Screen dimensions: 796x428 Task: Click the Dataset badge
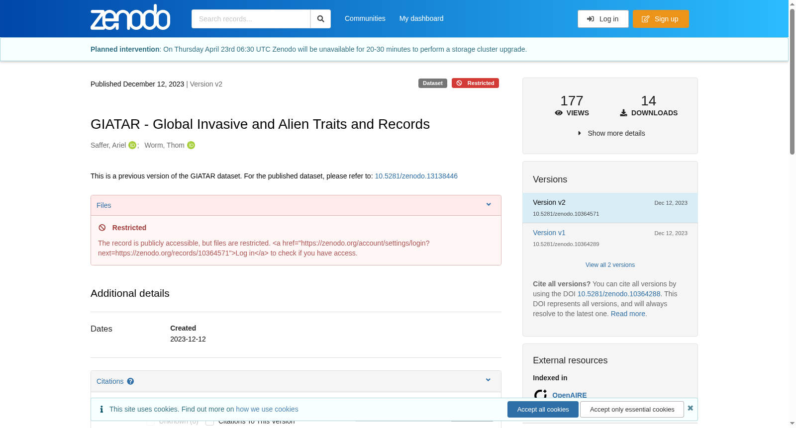click(x=433, y=83)
